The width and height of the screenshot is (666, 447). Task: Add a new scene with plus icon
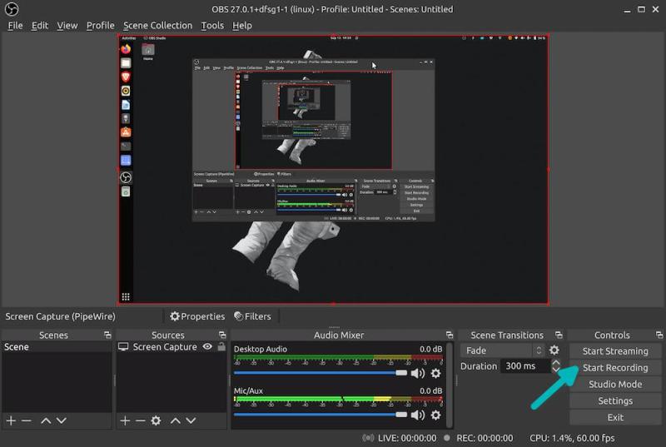(x=11, y=421)
